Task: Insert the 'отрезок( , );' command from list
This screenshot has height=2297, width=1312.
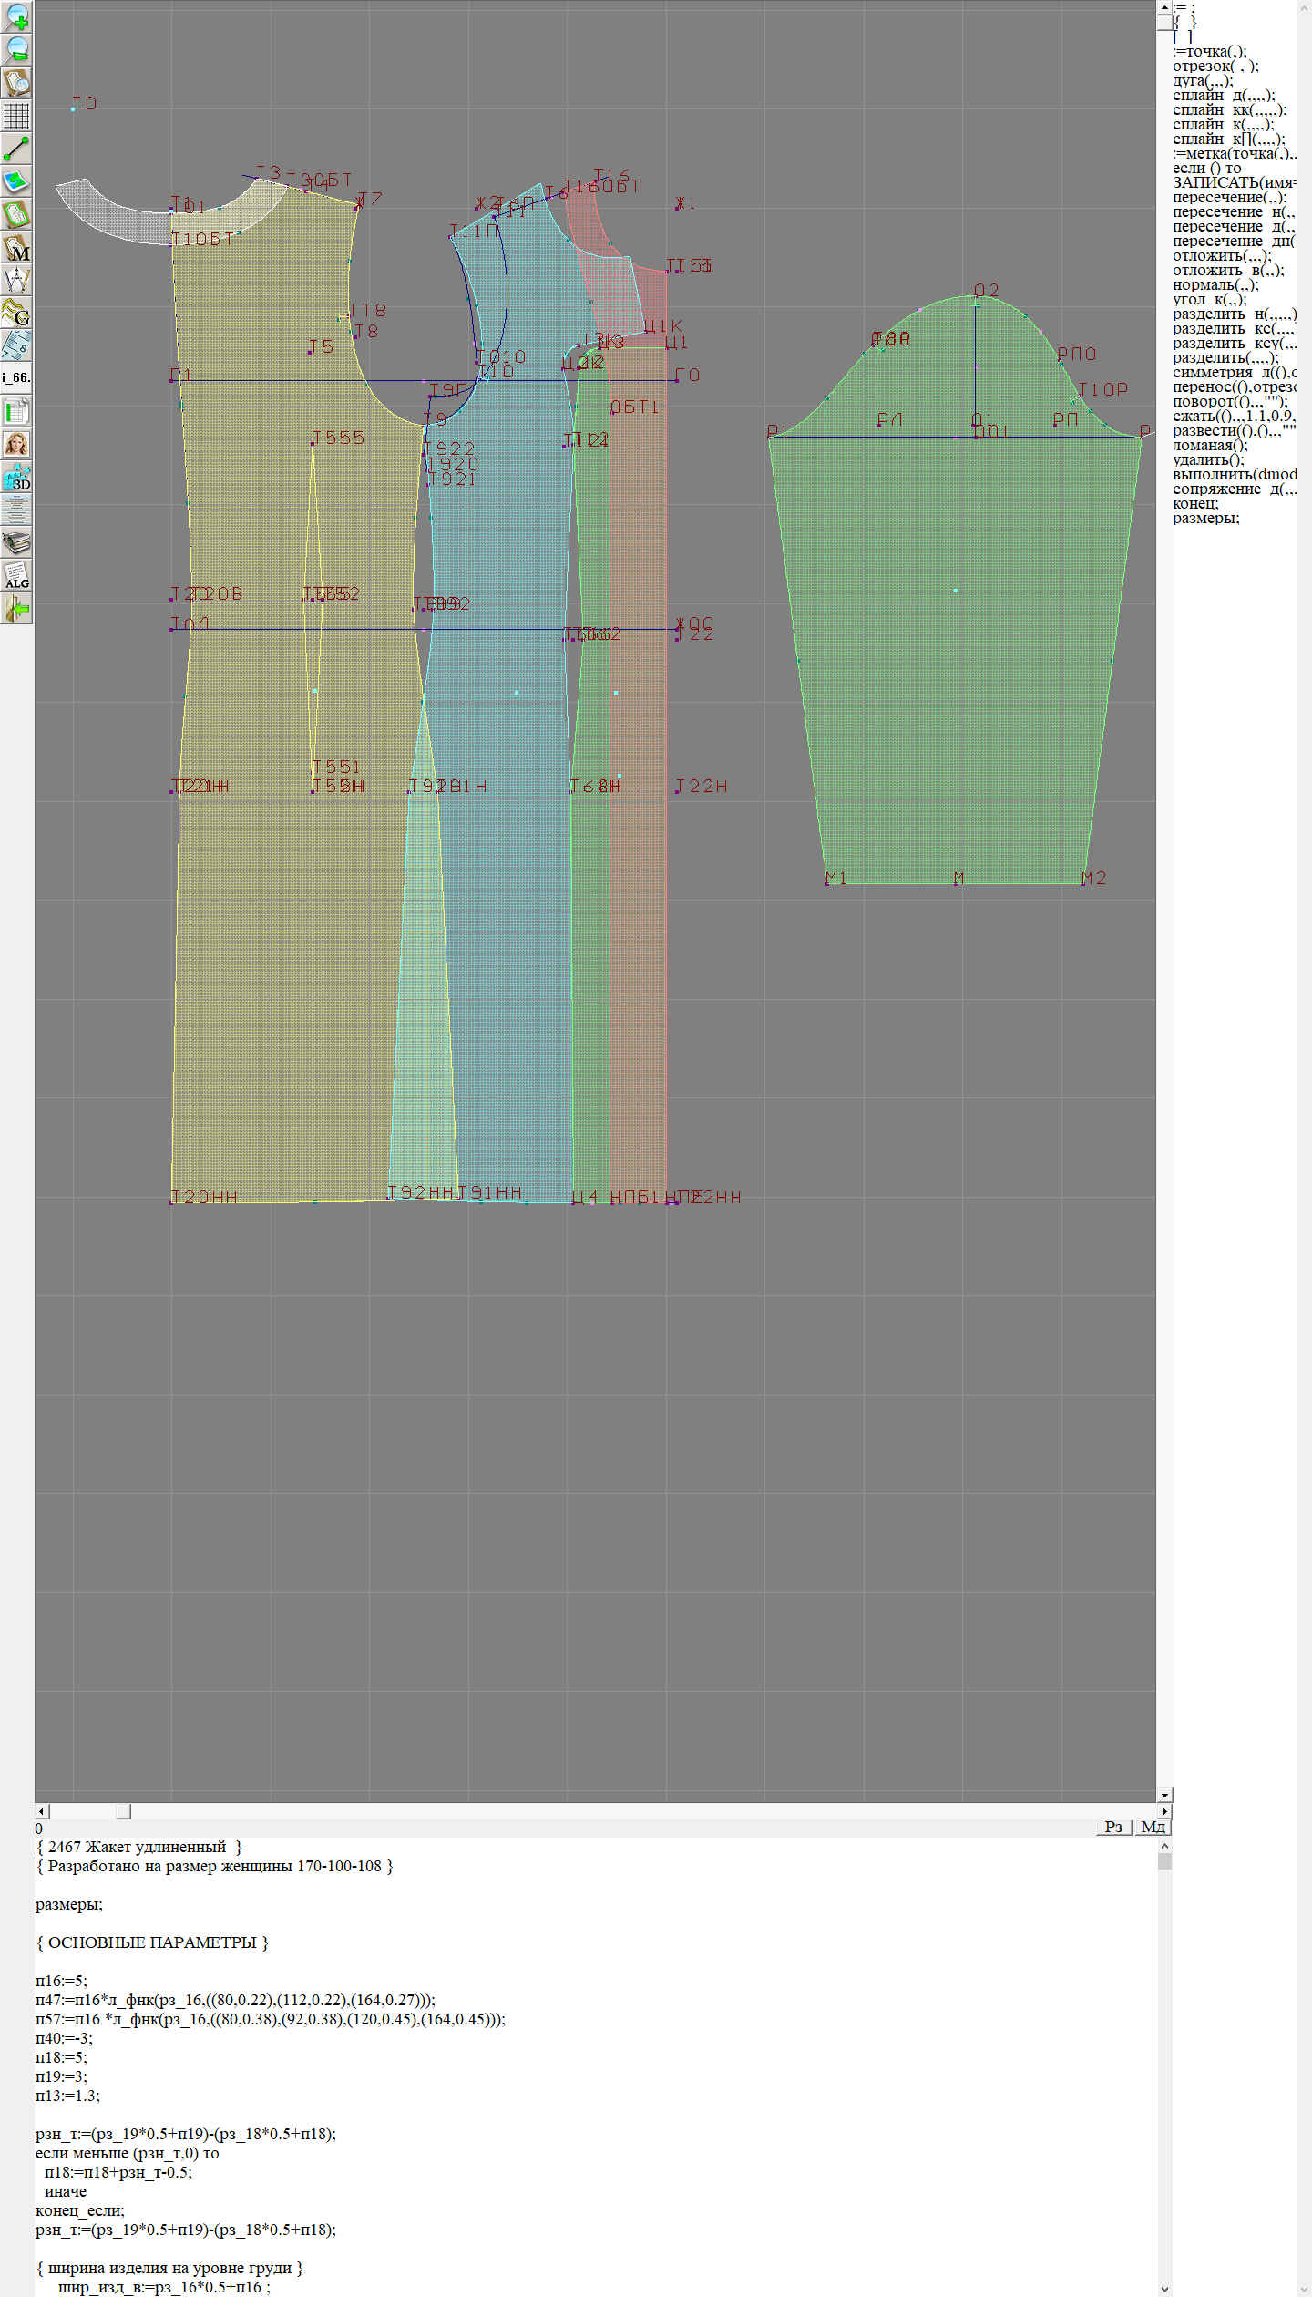Action: 1215,66
